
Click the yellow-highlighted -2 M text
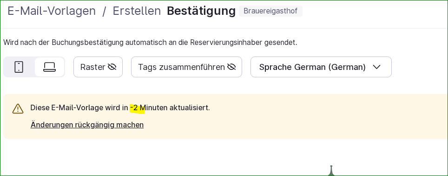tap(137, 108)
